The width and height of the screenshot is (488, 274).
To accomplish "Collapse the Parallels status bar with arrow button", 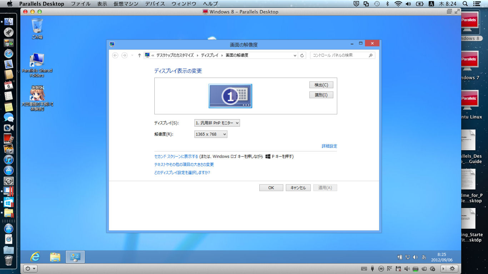I will pos(443,269).
